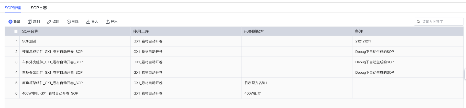466x108 pixels.
Task: Select the 400W电机_GX1_卷材自动开卷_SOP row
Action: [x=50, y=93]
